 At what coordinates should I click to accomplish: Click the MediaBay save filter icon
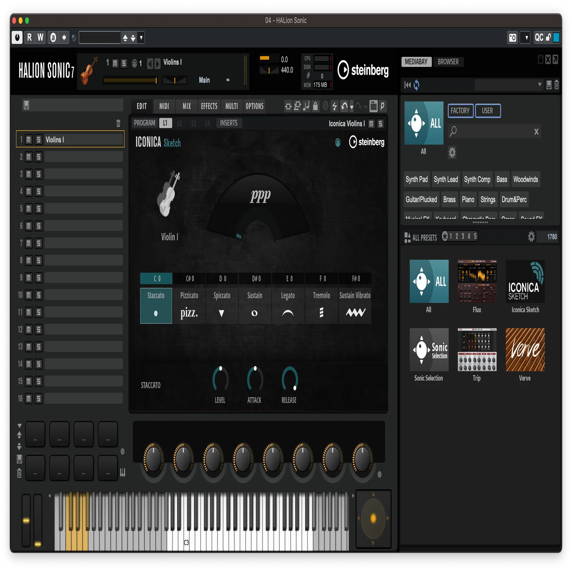click(549, 85)
